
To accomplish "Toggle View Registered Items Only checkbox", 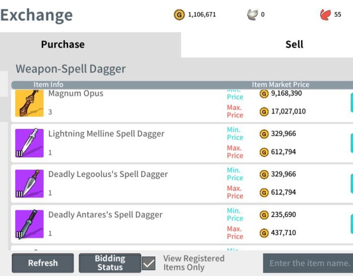I will 149,264.
